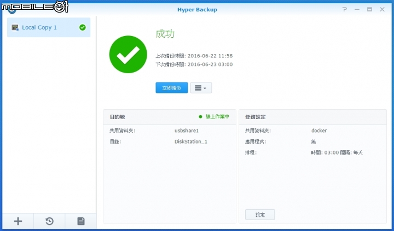This screenshot has width=394, height=231.
Task: Select the Local Copy 1 backup task
Action: coord(49,27)
